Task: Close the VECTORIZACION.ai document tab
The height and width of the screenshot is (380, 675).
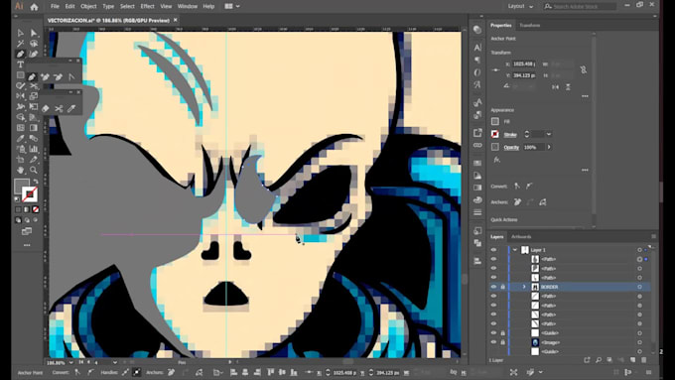Action: (176, 20)
